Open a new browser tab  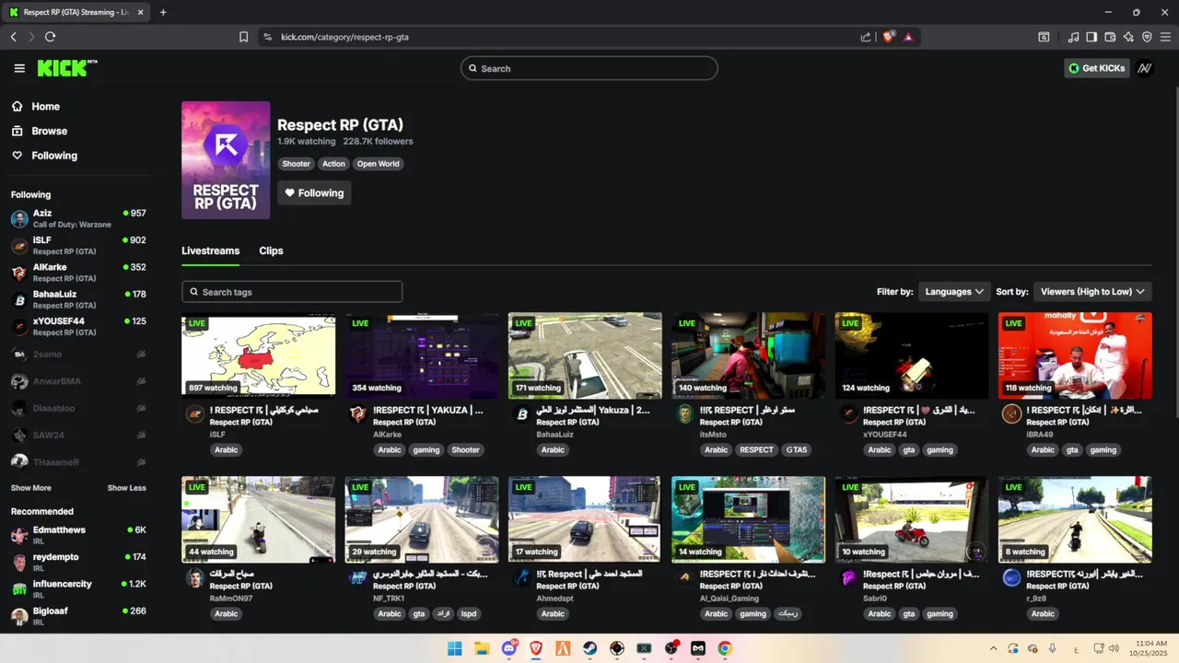(x=163, y=12)
